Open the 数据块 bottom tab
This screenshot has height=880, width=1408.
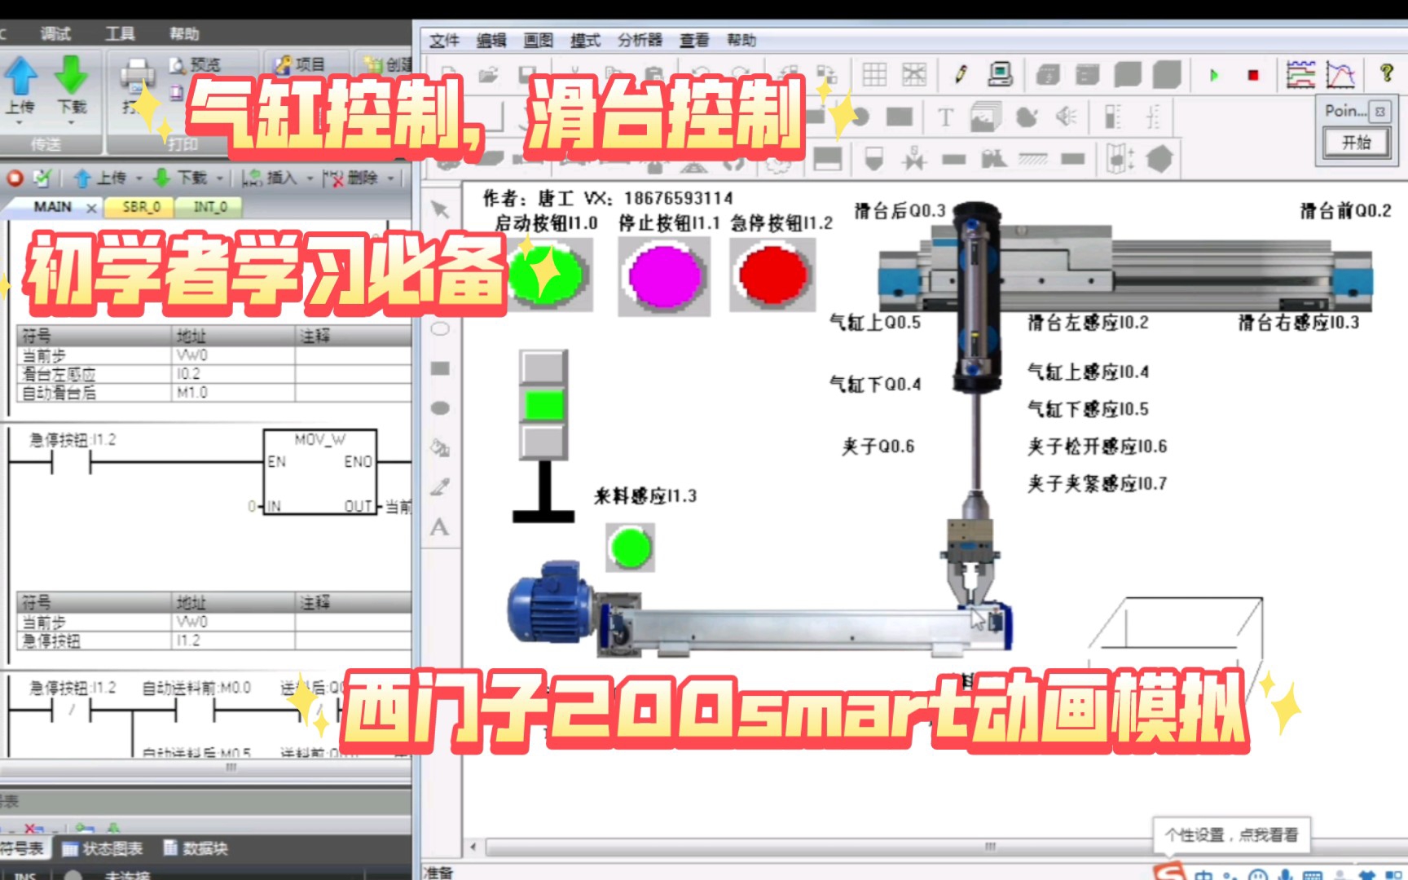tap(196, 848)
